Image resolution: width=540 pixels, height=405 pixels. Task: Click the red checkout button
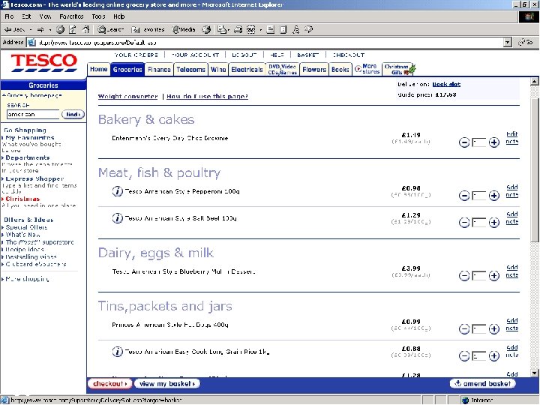pos(109,384)
